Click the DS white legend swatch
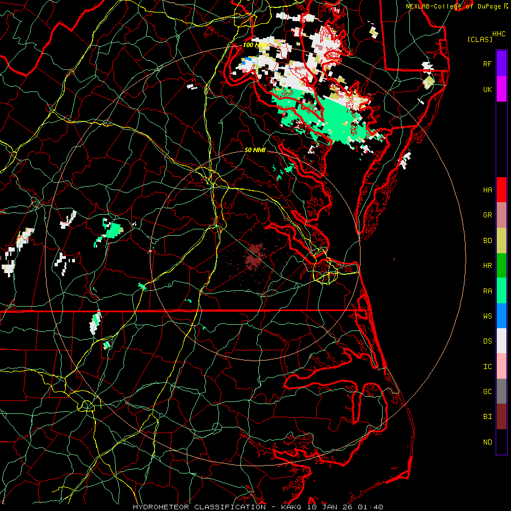Image resolution: width=511 pixels, height=511 pixels. coord(501,341)
